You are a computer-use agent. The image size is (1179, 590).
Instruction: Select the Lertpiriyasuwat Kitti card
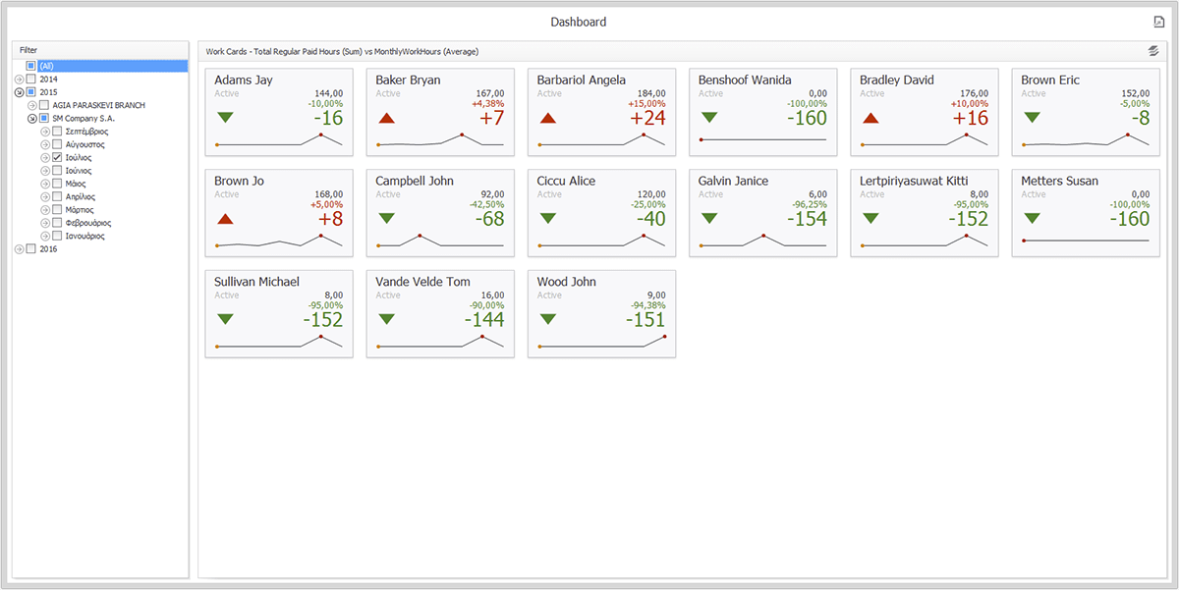(x=924, y=212)
